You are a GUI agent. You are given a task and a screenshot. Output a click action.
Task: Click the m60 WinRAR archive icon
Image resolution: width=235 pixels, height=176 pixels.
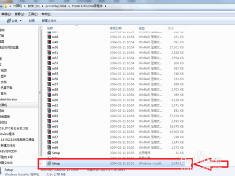tap(49, 100)
